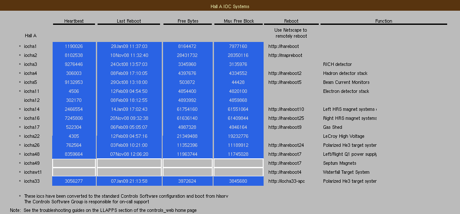Select the iocha49 row label
This screenshot has width=460, height=214.
coord(32,163)
